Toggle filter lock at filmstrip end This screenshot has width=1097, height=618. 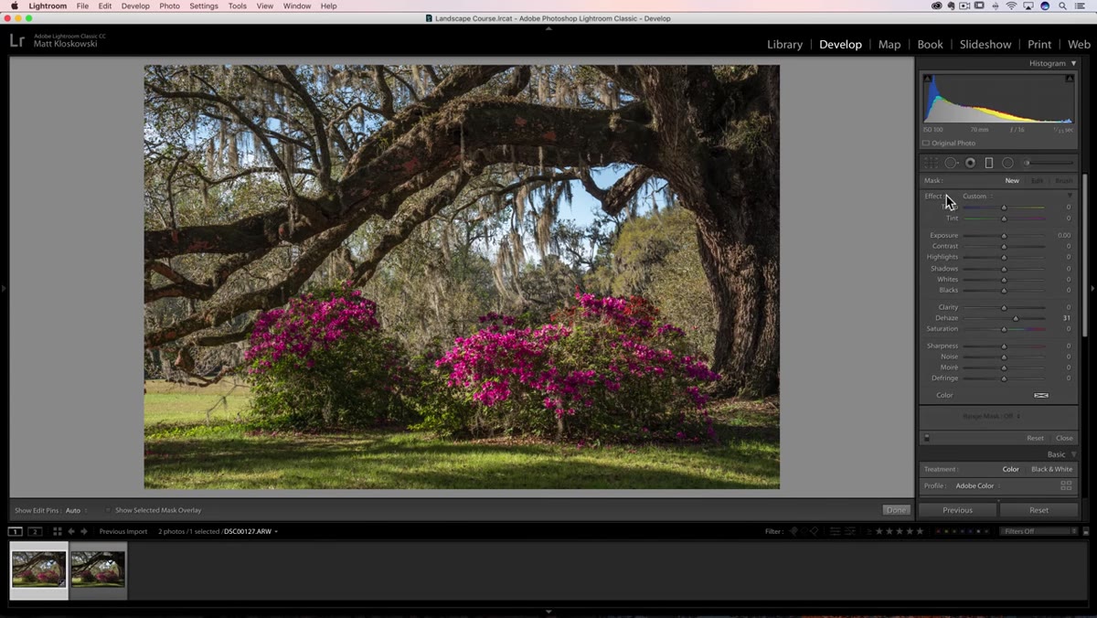[1086, 531]
